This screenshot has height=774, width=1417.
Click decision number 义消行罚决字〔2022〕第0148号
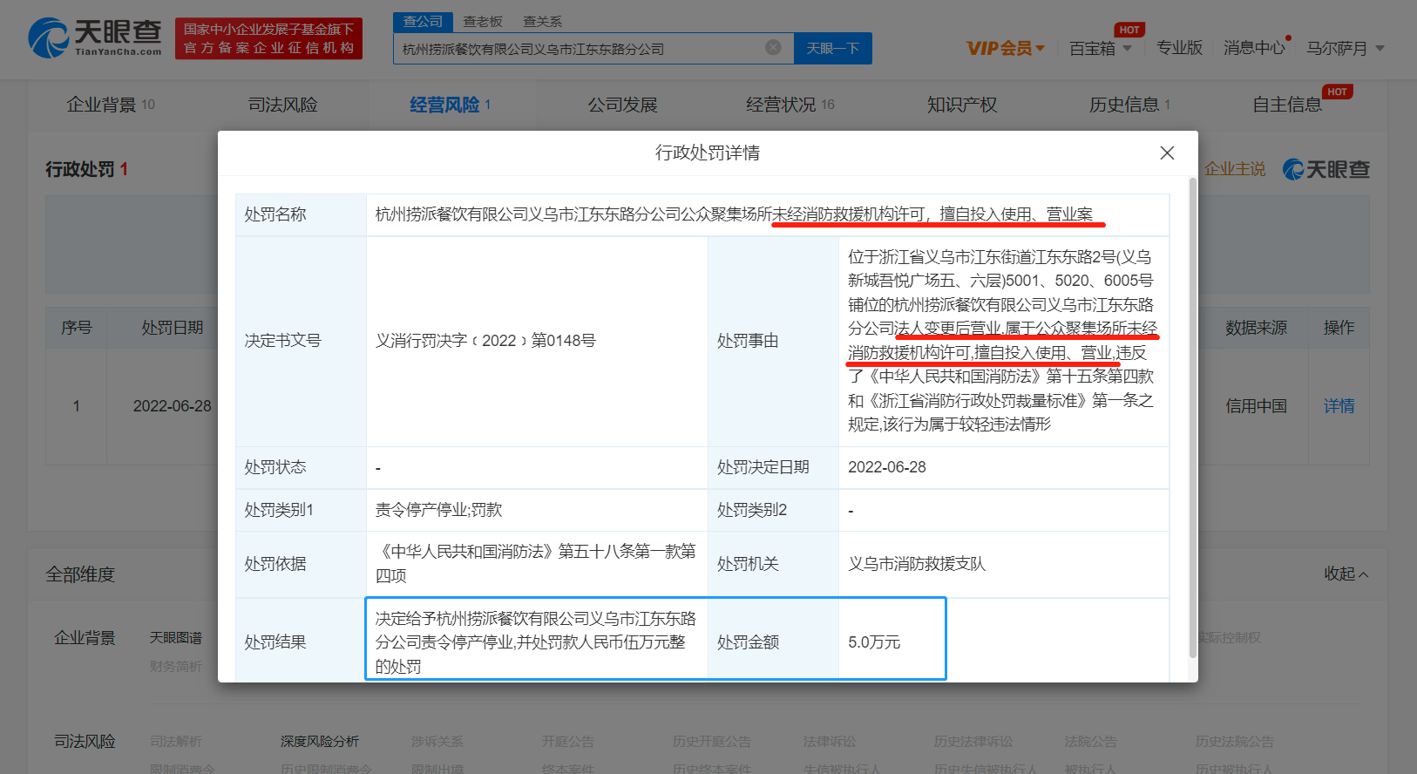pyautogui.click(x=485, y=341)
